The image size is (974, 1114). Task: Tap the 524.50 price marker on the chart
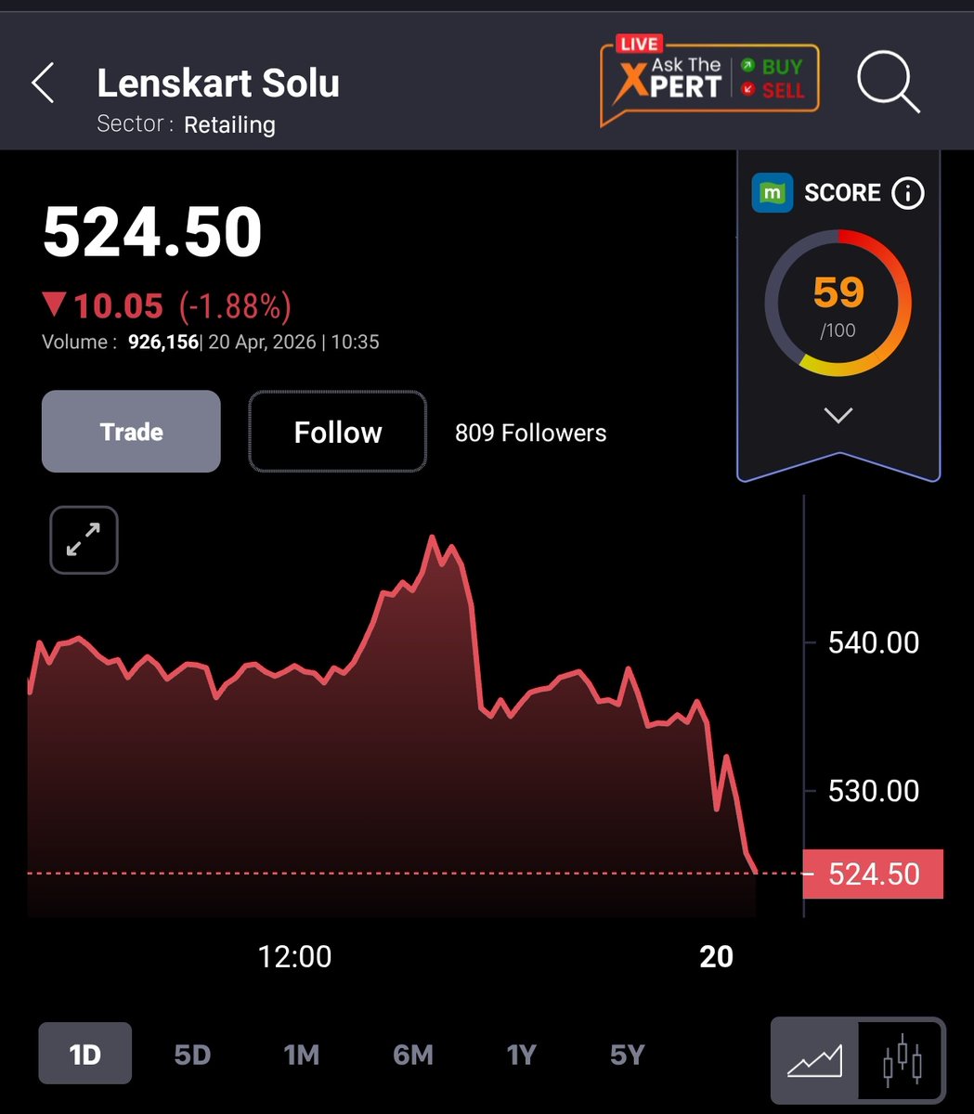(871, 874)
